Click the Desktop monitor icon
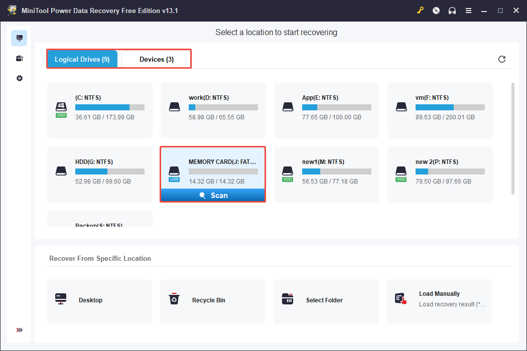Screen dimensions: 527x351 [61, 299]
